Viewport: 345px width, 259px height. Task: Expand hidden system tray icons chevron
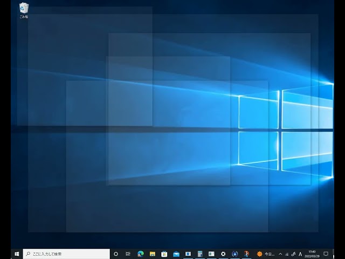(280, 254)
